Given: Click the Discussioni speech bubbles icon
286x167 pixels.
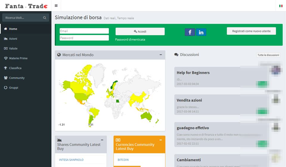Looking at the screenshot, I should [176, 55].
